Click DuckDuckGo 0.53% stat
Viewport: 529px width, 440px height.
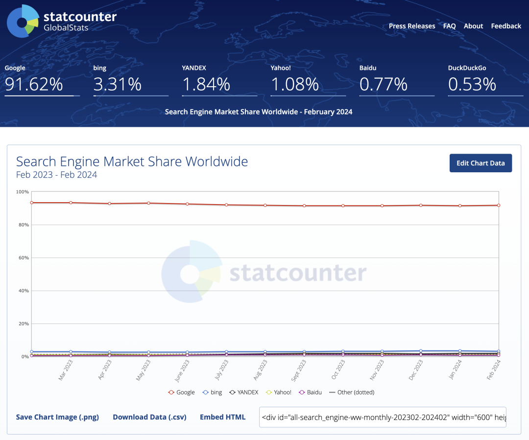click(486, 80)
